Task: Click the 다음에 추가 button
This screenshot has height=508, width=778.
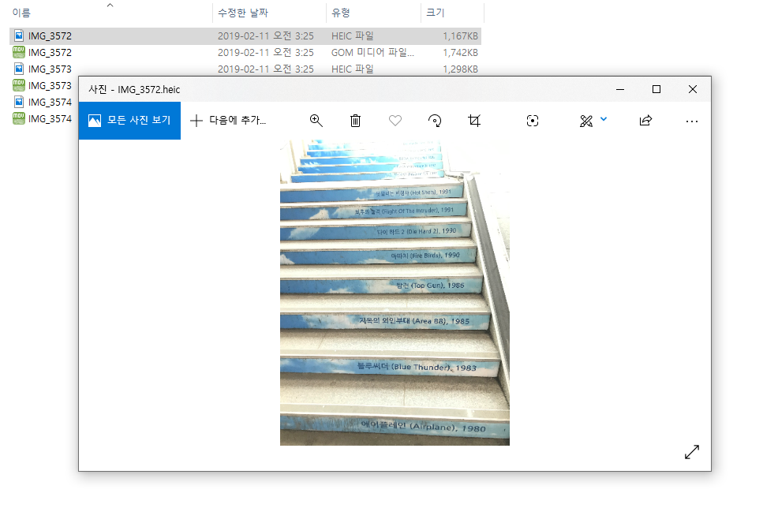Action: pos(228,121)
